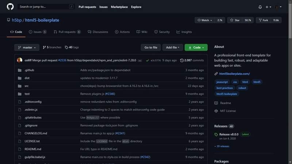Show the + 39 releases link
Viewport: 292px width, 164px height.
point(222,146)
